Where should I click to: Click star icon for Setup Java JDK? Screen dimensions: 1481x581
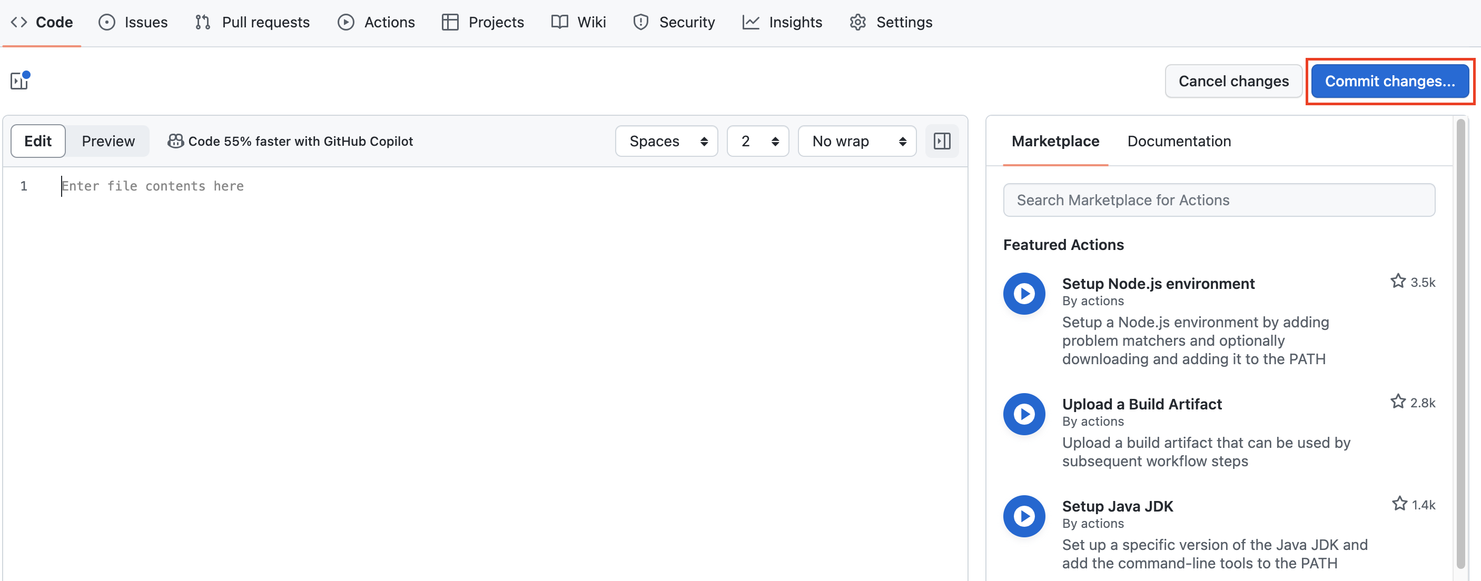click(x=1399, y=504)
